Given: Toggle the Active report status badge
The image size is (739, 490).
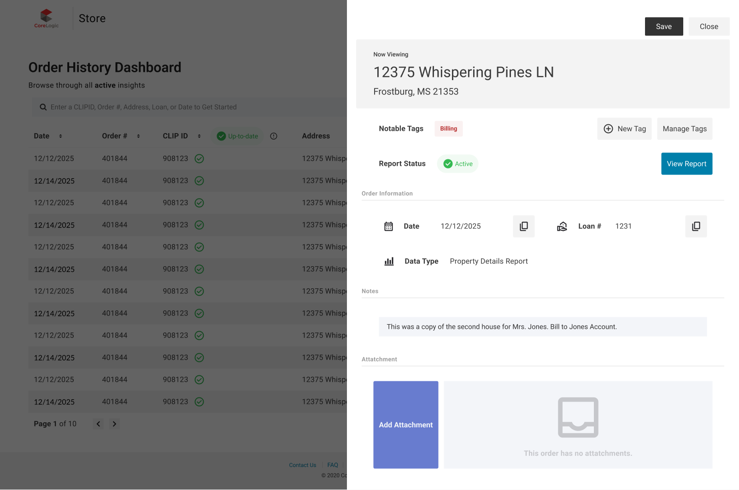Looking at the screenshot, I should tap(457, 163).
